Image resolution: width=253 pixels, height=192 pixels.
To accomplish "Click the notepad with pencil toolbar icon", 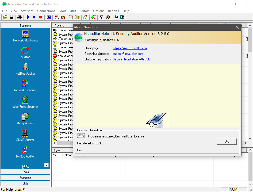I will pos(71,17).
